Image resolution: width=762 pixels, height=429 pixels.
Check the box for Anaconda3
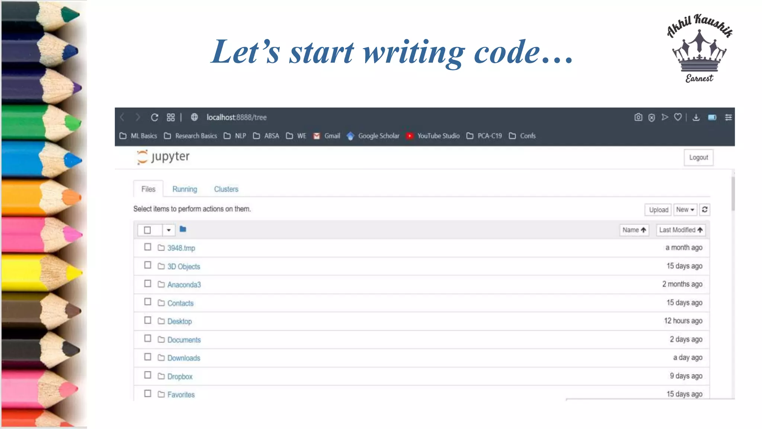pos(148,284)
